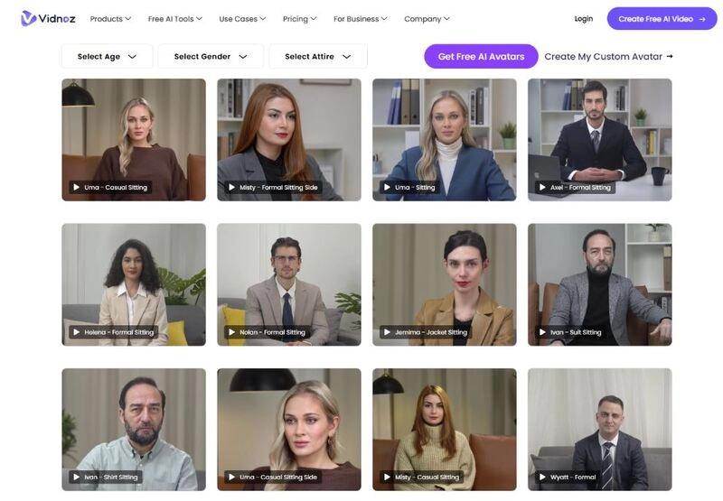Select the Helena - Formal Sitting avatar thumbnail
The image size is (723, 501).
pos(134,284)
